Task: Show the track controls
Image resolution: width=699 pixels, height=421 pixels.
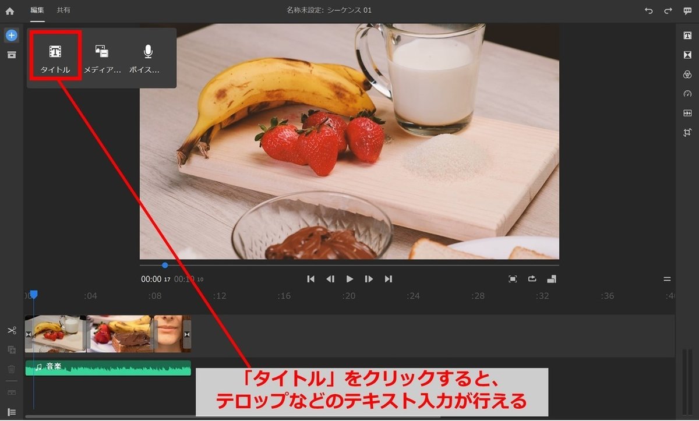Action: click(12, 412)
